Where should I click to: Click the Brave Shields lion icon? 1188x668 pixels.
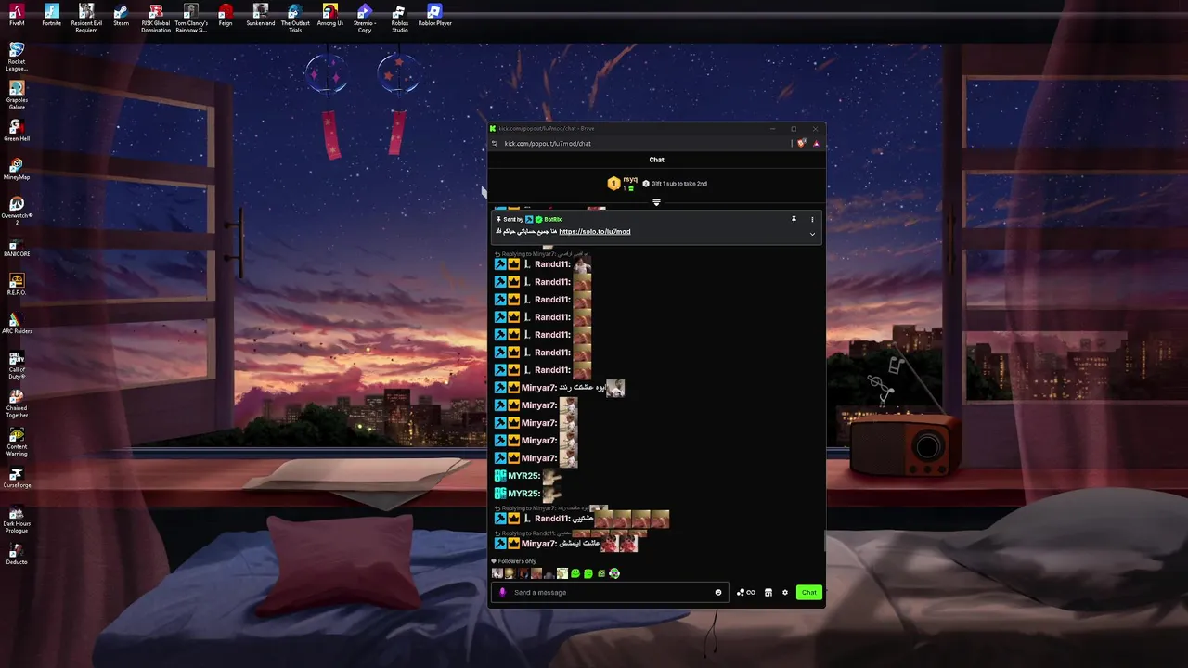coord(802,143)
